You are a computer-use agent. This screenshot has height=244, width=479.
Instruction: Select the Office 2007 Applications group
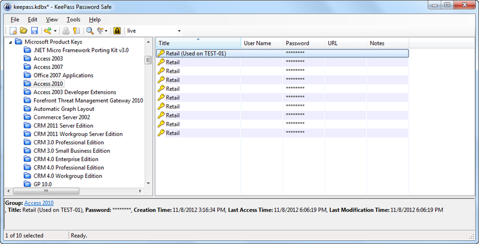[64, 75]
